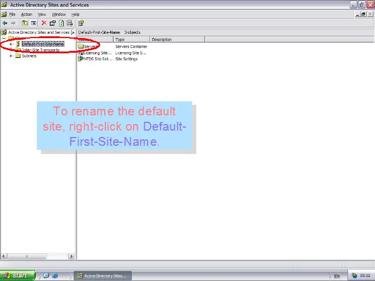Click the first Quick Launch icon

46,276
